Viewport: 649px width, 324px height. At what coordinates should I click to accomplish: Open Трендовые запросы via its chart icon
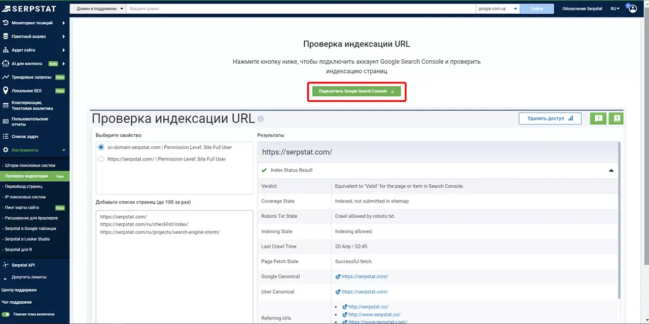6,77
